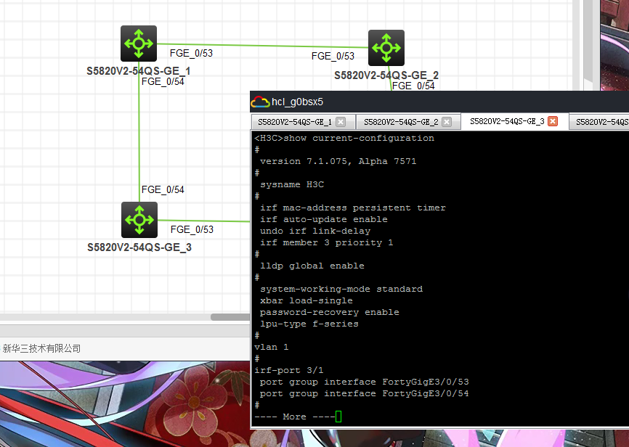Click the hcl_g0bsx5 cloud logo icon

coord(260,102)
